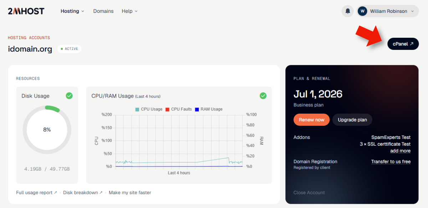Open the notifications bell

point(347,11)
